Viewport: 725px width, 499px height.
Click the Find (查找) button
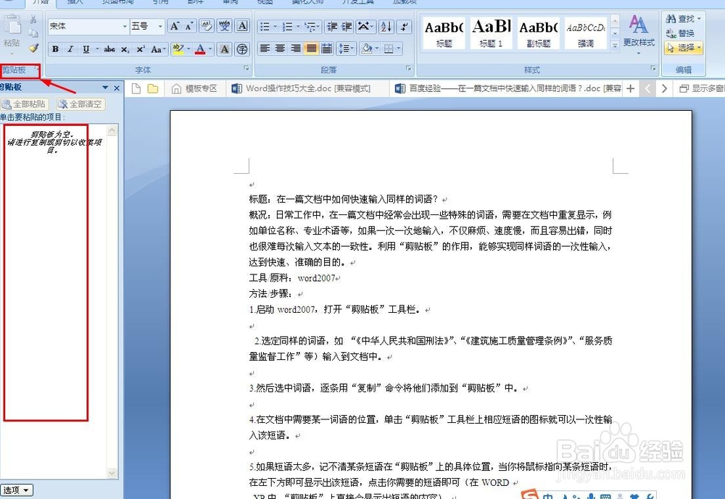684,19
